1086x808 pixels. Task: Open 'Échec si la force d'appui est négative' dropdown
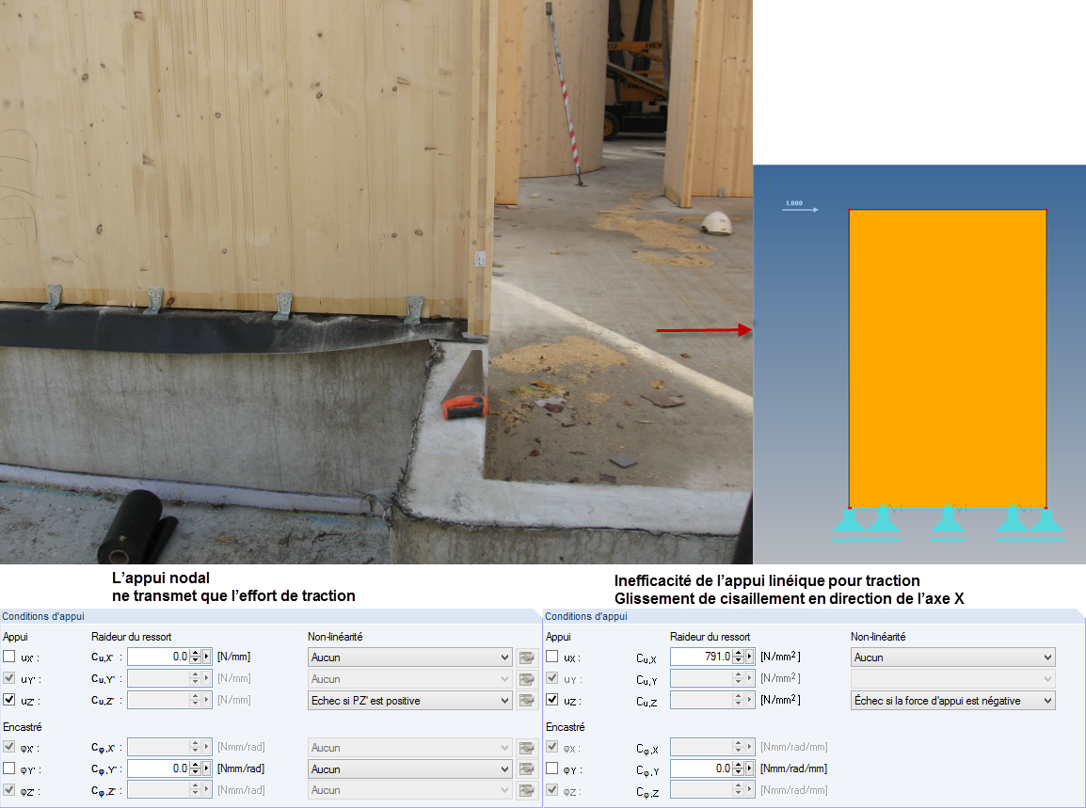point(953,700)
